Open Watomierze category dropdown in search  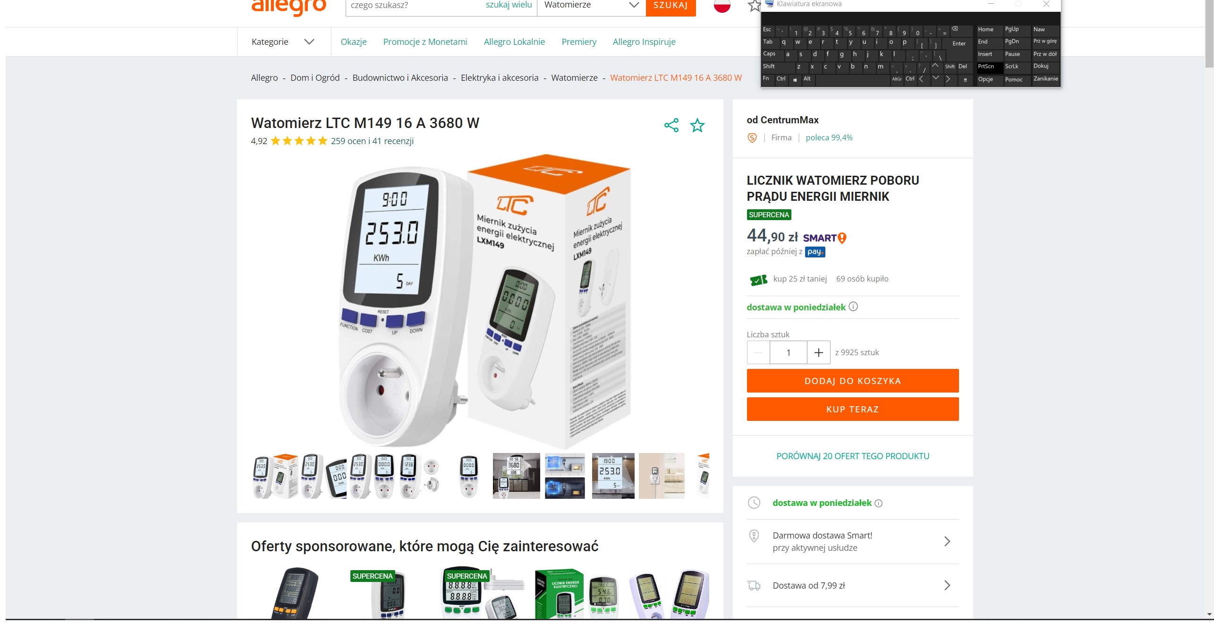(x=591, y=5)
